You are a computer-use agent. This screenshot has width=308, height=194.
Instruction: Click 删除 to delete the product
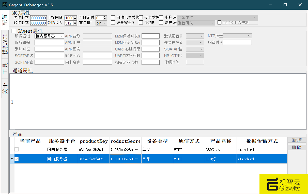click(297, 147)
